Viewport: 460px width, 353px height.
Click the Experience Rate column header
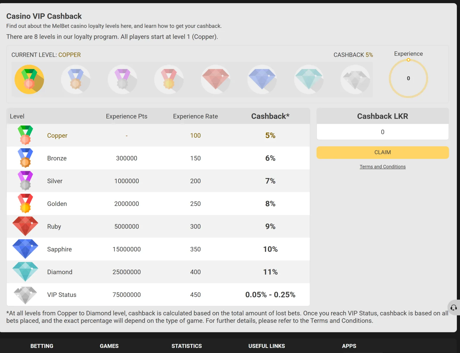pos(195,116)
